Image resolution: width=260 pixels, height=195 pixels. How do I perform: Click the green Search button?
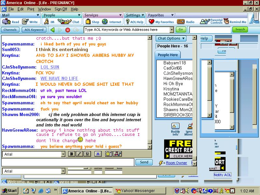(x=240, y=30)
